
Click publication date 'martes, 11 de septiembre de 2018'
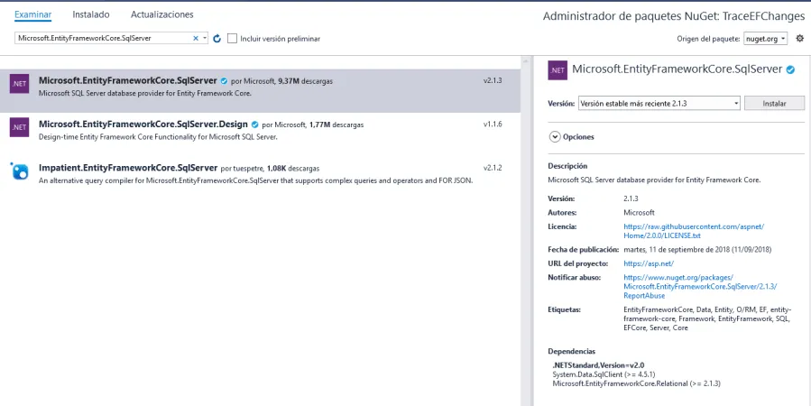point(677,249)
